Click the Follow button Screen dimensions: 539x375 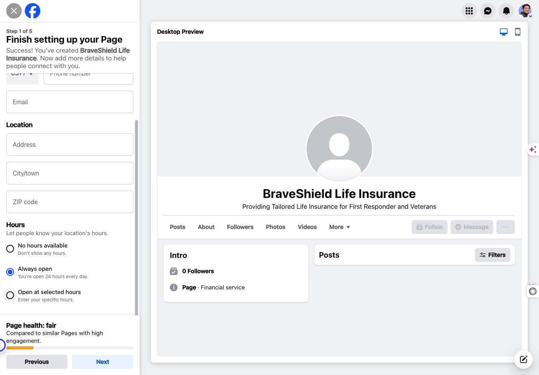(430, 227)
